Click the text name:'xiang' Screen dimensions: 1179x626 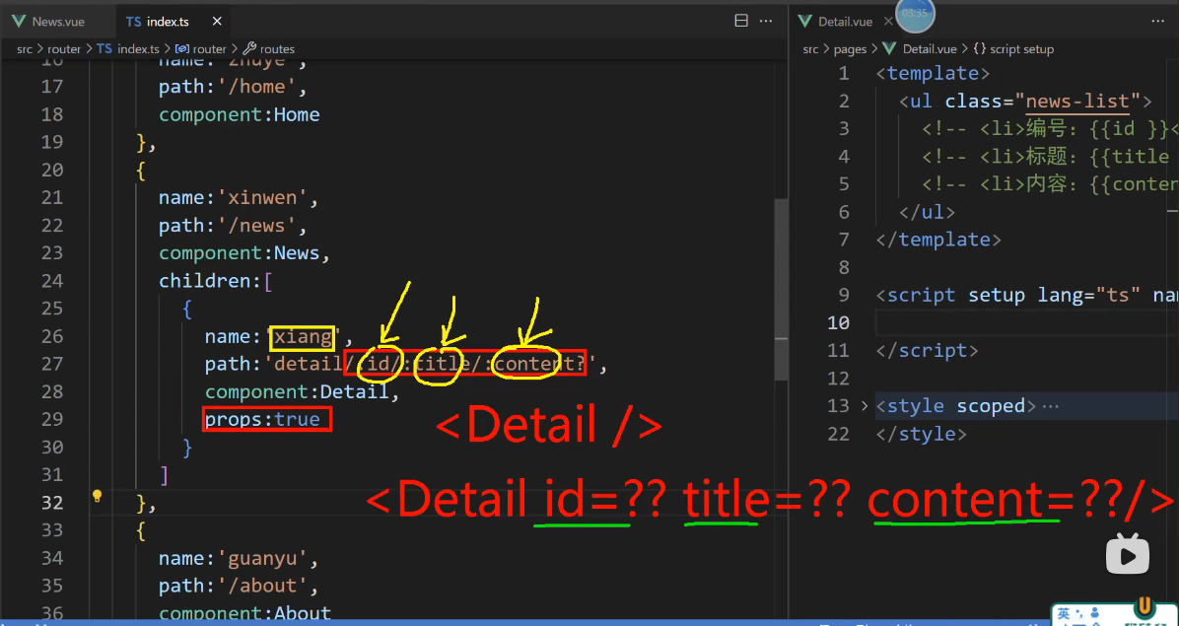[x=279, y=337]
